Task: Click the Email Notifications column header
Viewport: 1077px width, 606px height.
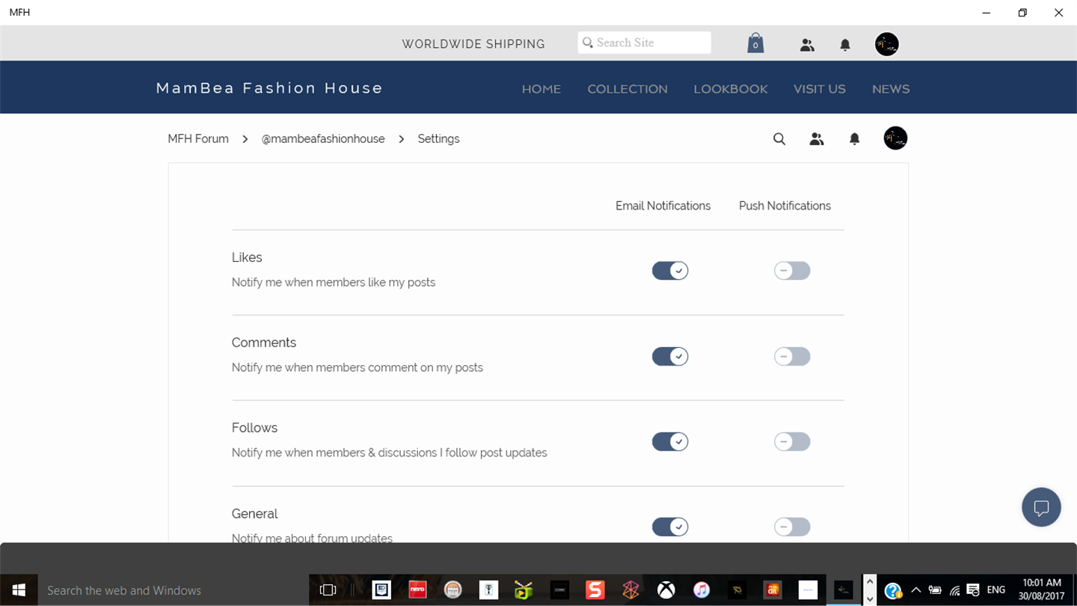Action: [x=663, y=206]
